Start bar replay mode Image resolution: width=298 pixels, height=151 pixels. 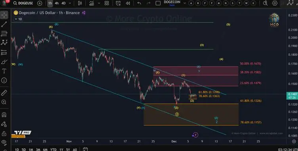[128, 3]
